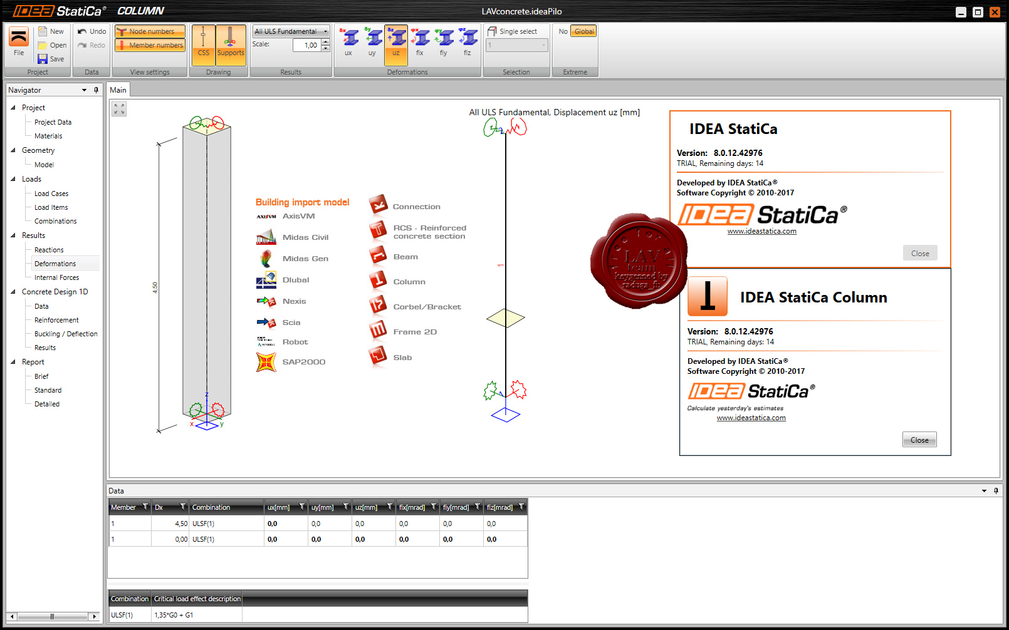This screenshot has width=1009, height=630.
Task: Redo the last action
Action: (91, 45)
